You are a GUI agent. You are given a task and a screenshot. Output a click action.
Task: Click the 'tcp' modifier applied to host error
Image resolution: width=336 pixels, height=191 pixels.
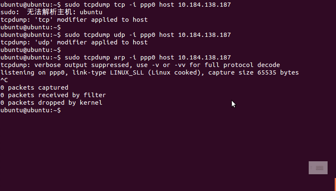pos(74,20)
